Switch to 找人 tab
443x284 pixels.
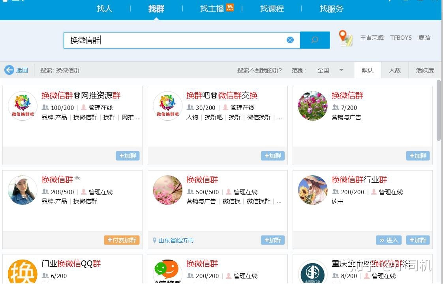[105, 9]
